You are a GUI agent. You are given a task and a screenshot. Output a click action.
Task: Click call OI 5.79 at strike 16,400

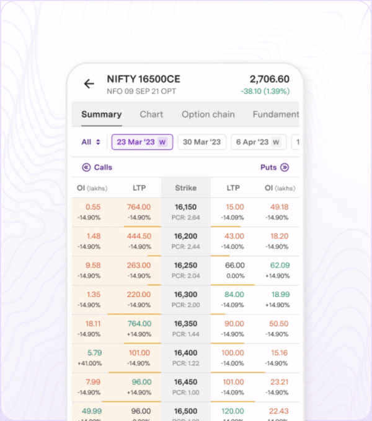94,353
